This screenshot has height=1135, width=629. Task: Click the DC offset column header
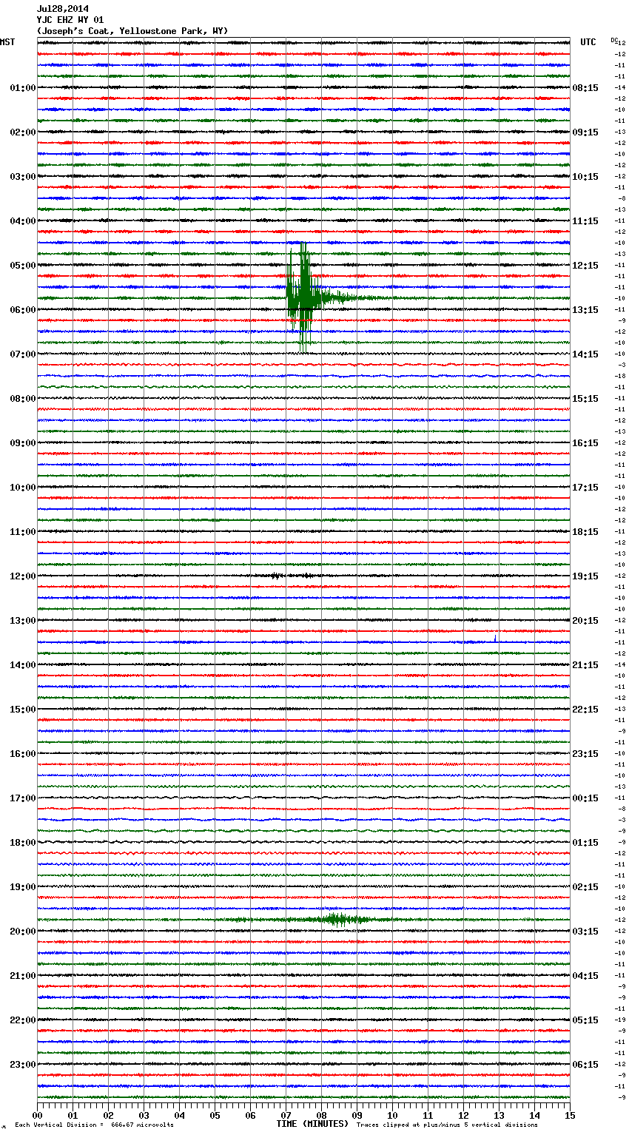(614, 40)
